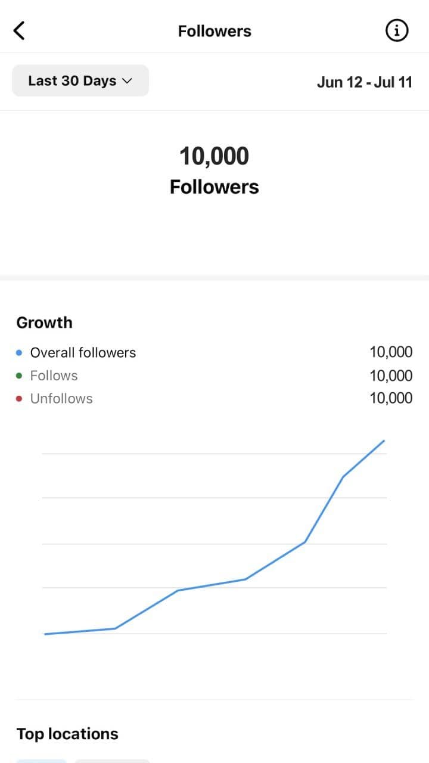The height and width of the screenshot is (763, 429).
Task: Toggle Overall followers visibility in Growth legend
Action: (x=82, y=352)
